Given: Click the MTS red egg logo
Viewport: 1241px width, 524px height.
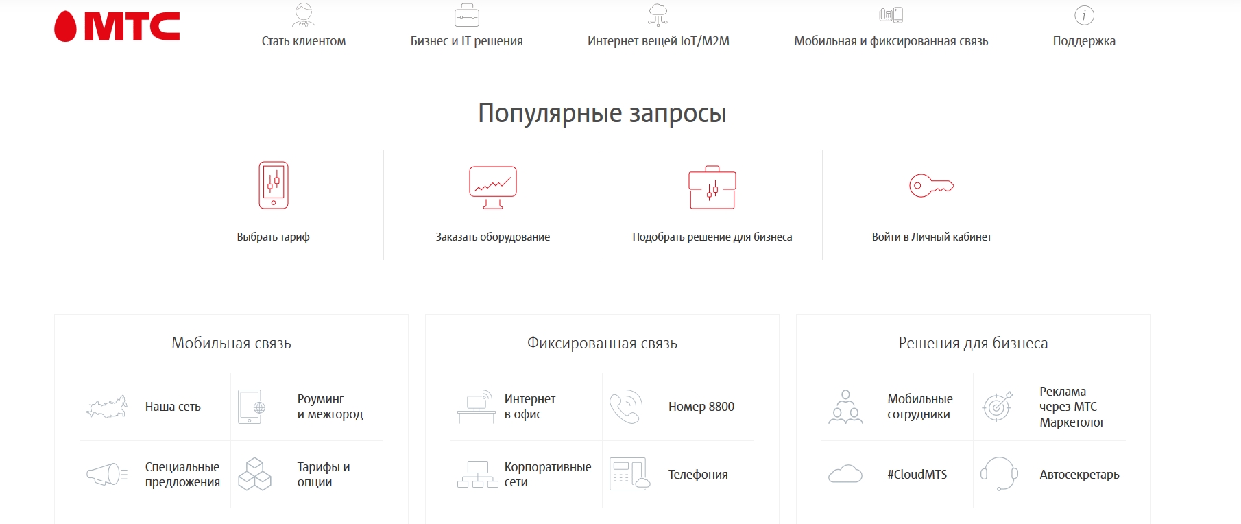Looking at the screenshot, I should click(66, 27).
